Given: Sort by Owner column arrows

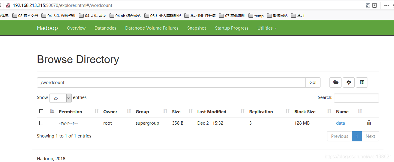Looking at the screenshot, I should point(129,111).
